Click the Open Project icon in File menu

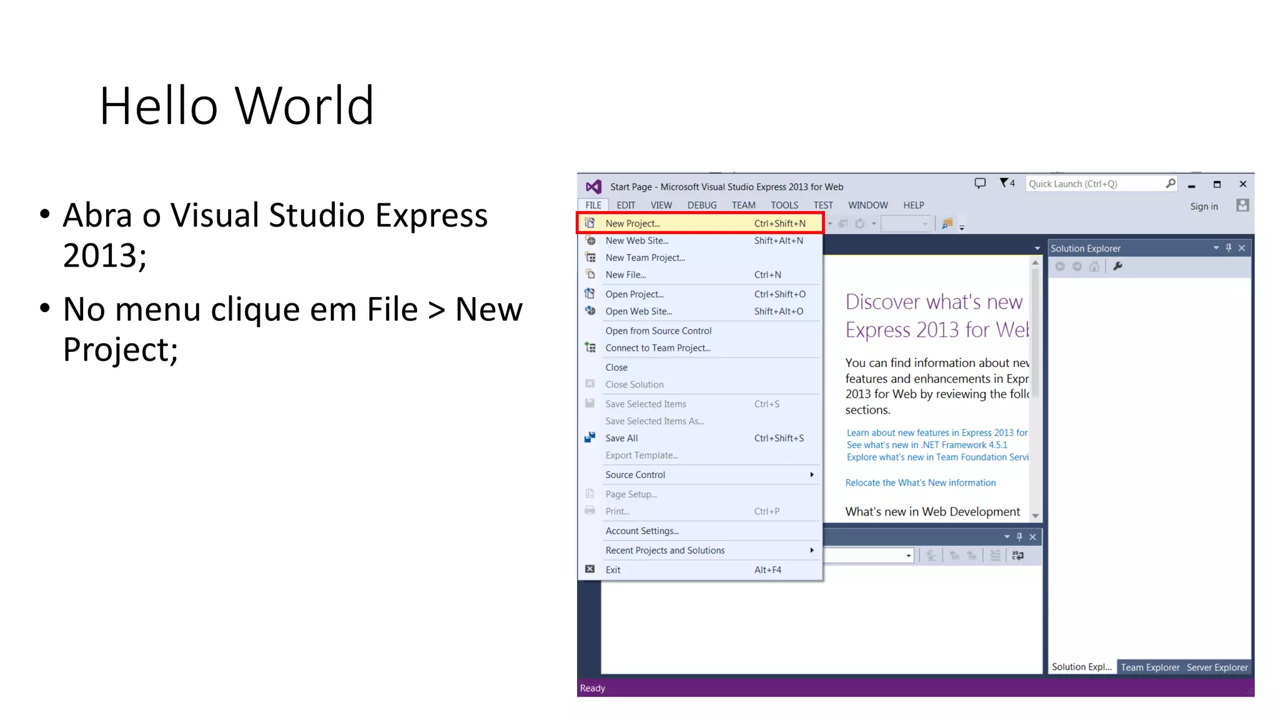[x=590, y=293]
